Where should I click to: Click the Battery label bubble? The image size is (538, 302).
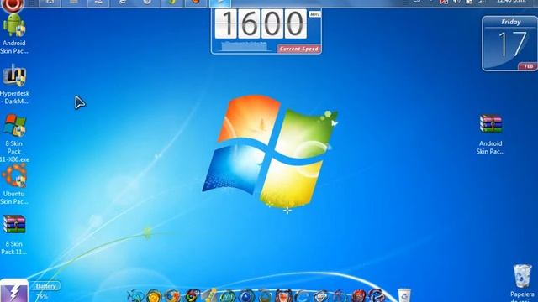45,286
